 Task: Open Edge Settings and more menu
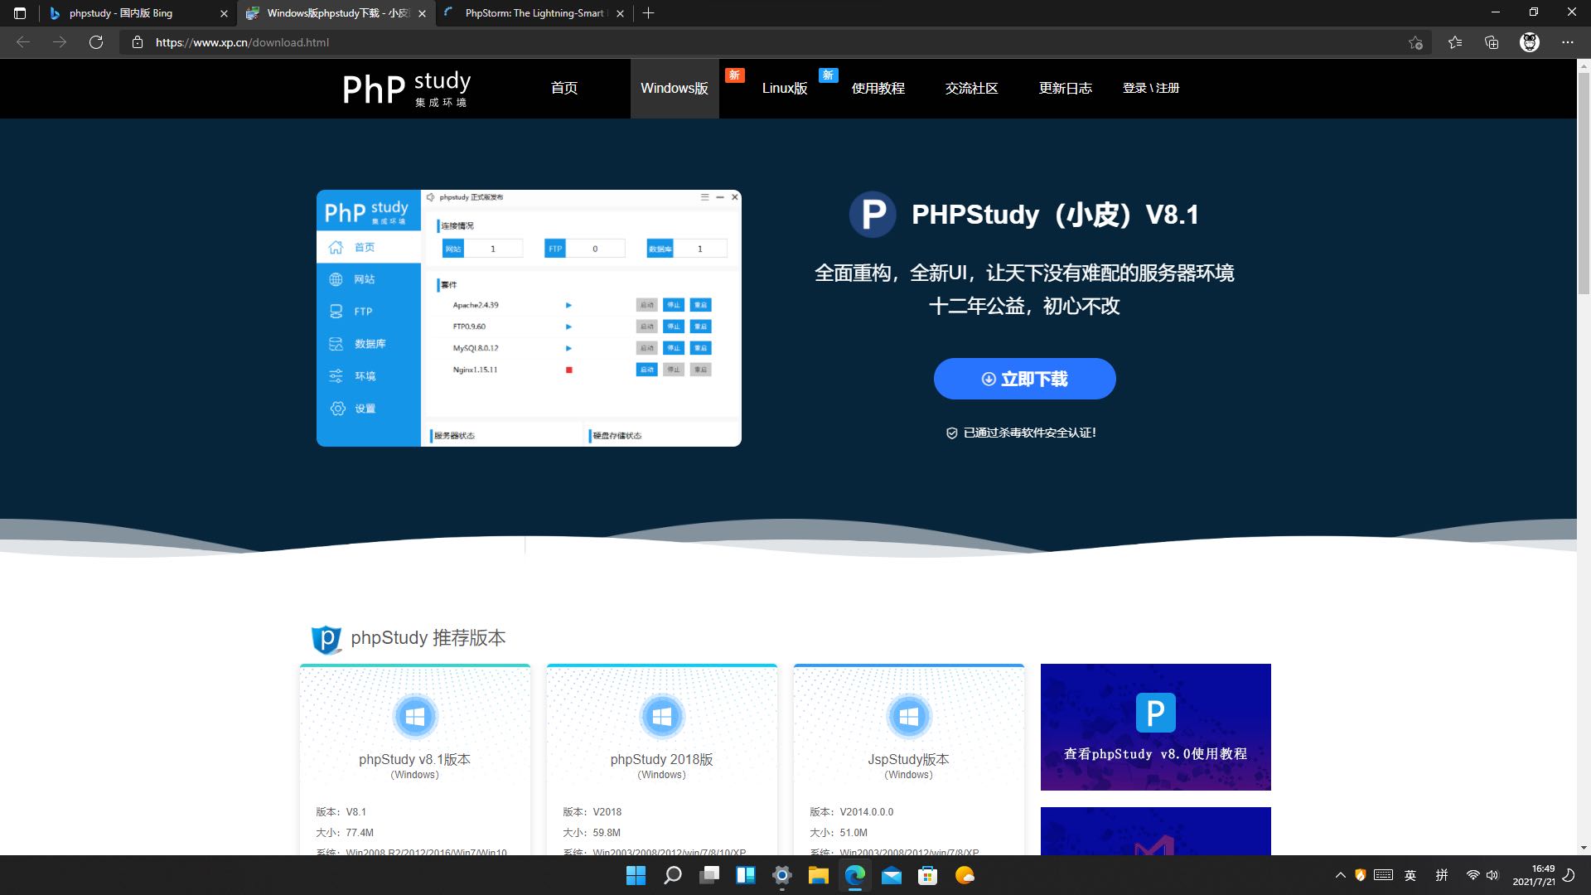(x=1568, y=42)
